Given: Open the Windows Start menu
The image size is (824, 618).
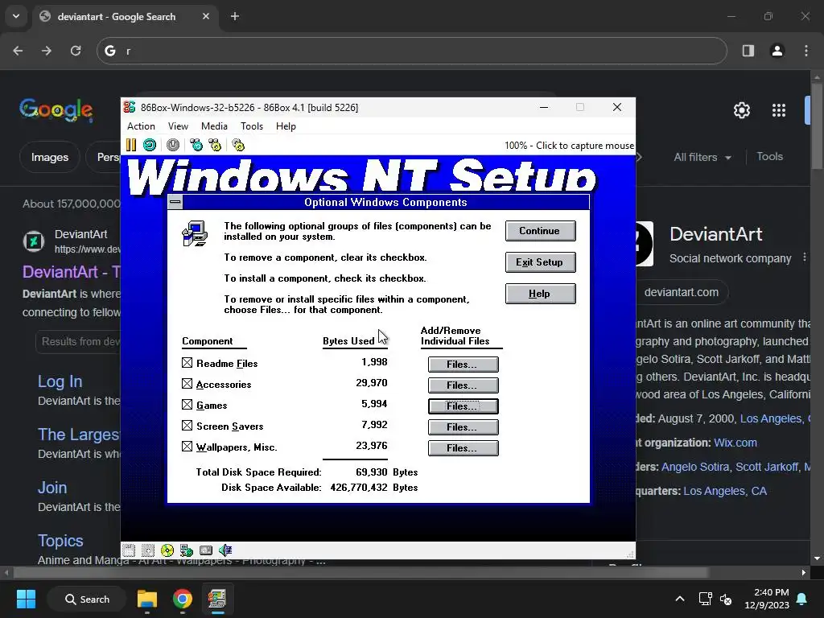Looking at the screenshot, I should pos(26,599).
